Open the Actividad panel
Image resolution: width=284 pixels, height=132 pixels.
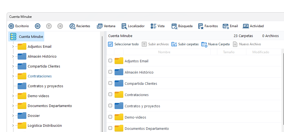(x=253, y=26)
